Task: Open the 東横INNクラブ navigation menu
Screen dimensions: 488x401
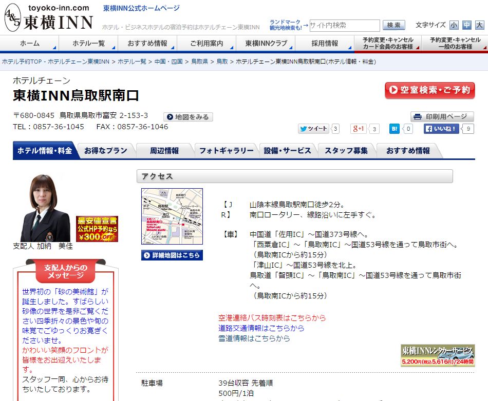Action: [x=266, y=43]
